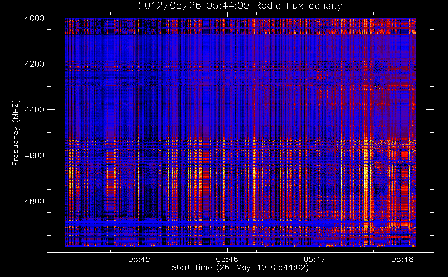Viewport: 448px width, 277px height.
Task: Click the "Start Time (26-May-12 05:44:02)" axis label
Action: 240,268
